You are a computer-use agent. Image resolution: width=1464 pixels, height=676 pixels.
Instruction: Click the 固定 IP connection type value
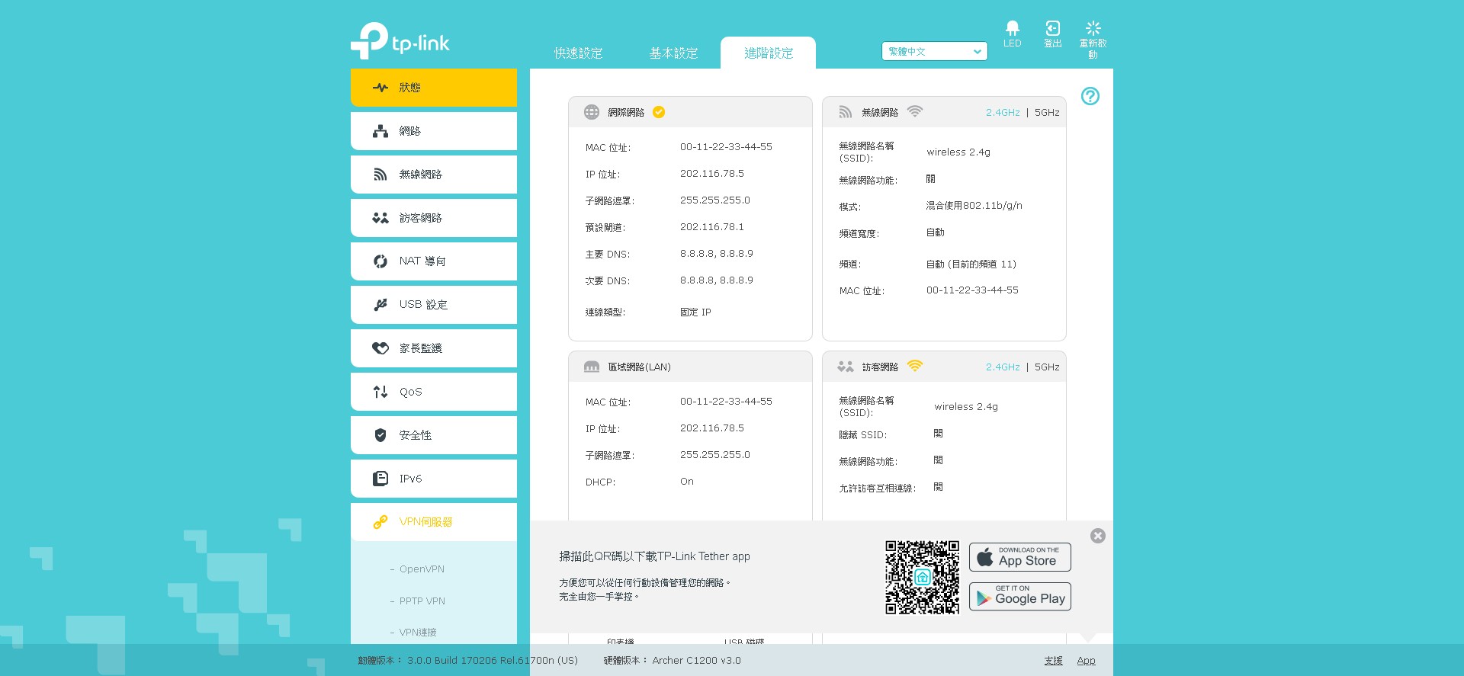click(x=695, y=312)
